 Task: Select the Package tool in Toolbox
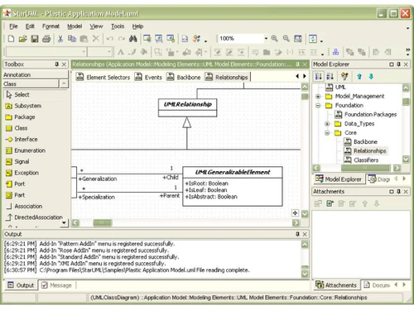[21, 117]
